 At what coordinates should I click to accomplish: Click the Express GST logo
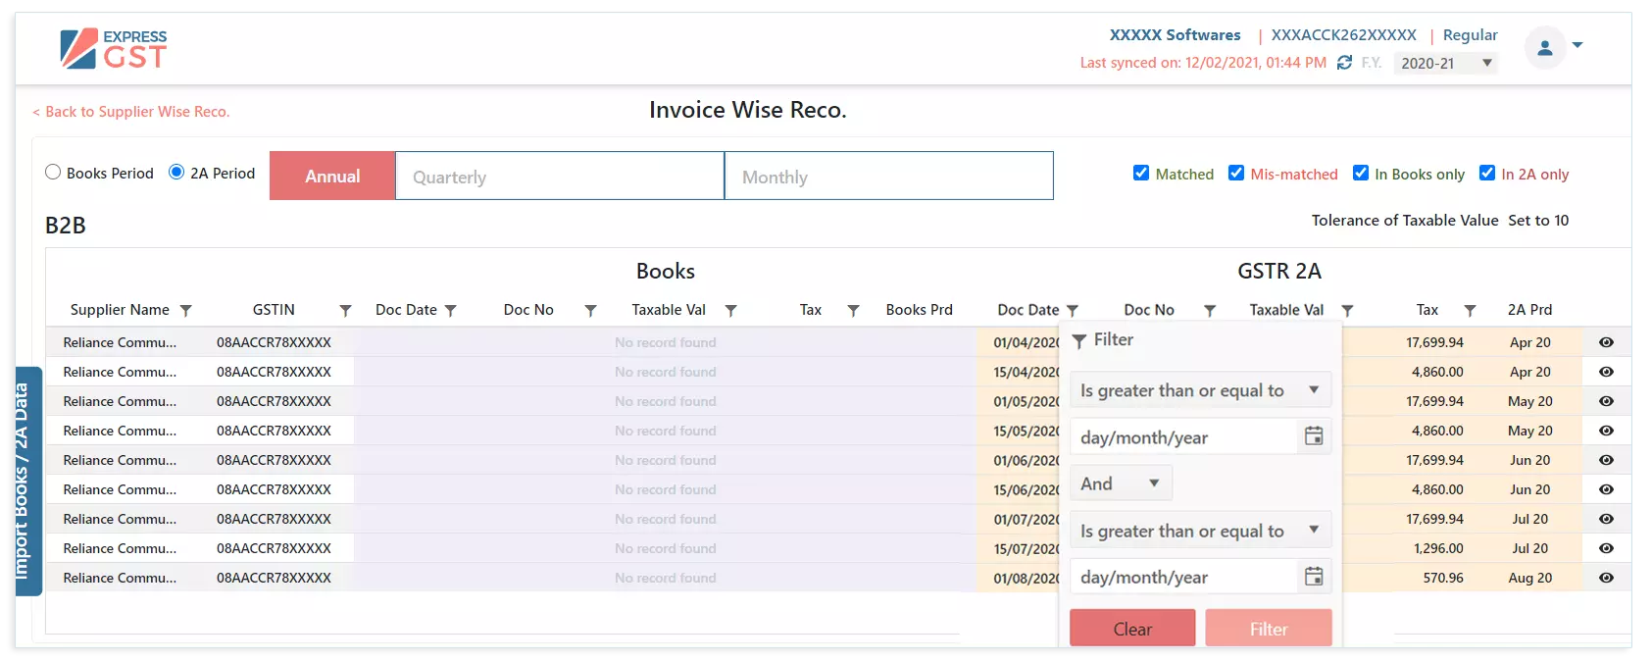click(x=114, y=49)
